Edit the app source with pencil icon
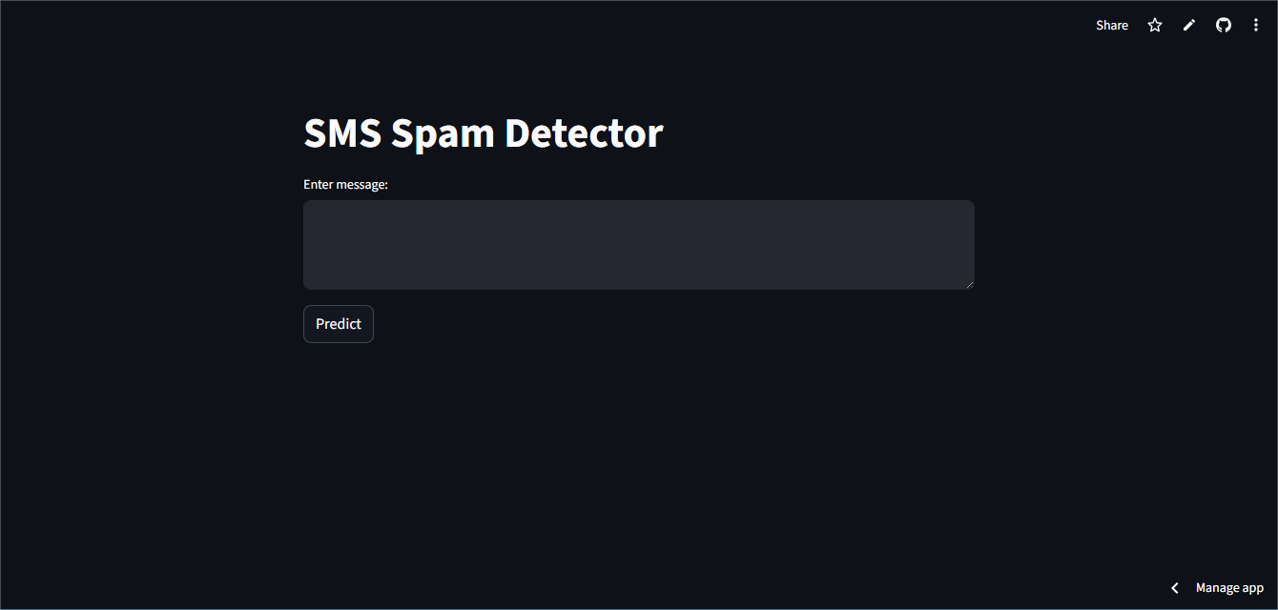Viewport: 1278px width, 610px height. 1189,26
